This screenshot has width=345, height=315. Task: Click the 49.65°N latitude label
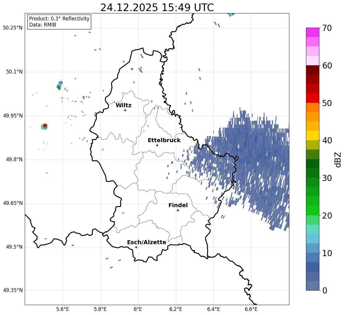(13, 203)
